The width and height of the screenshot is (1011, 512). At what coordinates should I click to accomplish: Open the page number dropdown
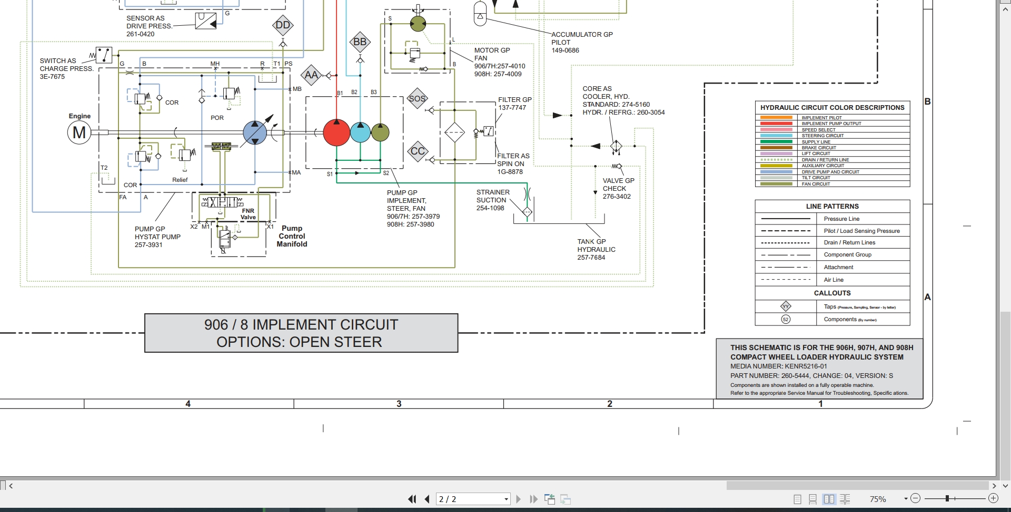coord(506,499)
